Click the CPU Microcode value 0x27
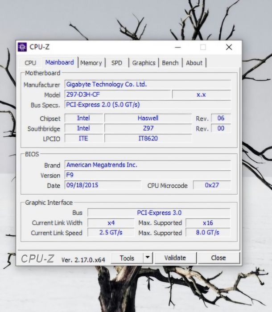This screenshot has height=312, width=272. 212,185
